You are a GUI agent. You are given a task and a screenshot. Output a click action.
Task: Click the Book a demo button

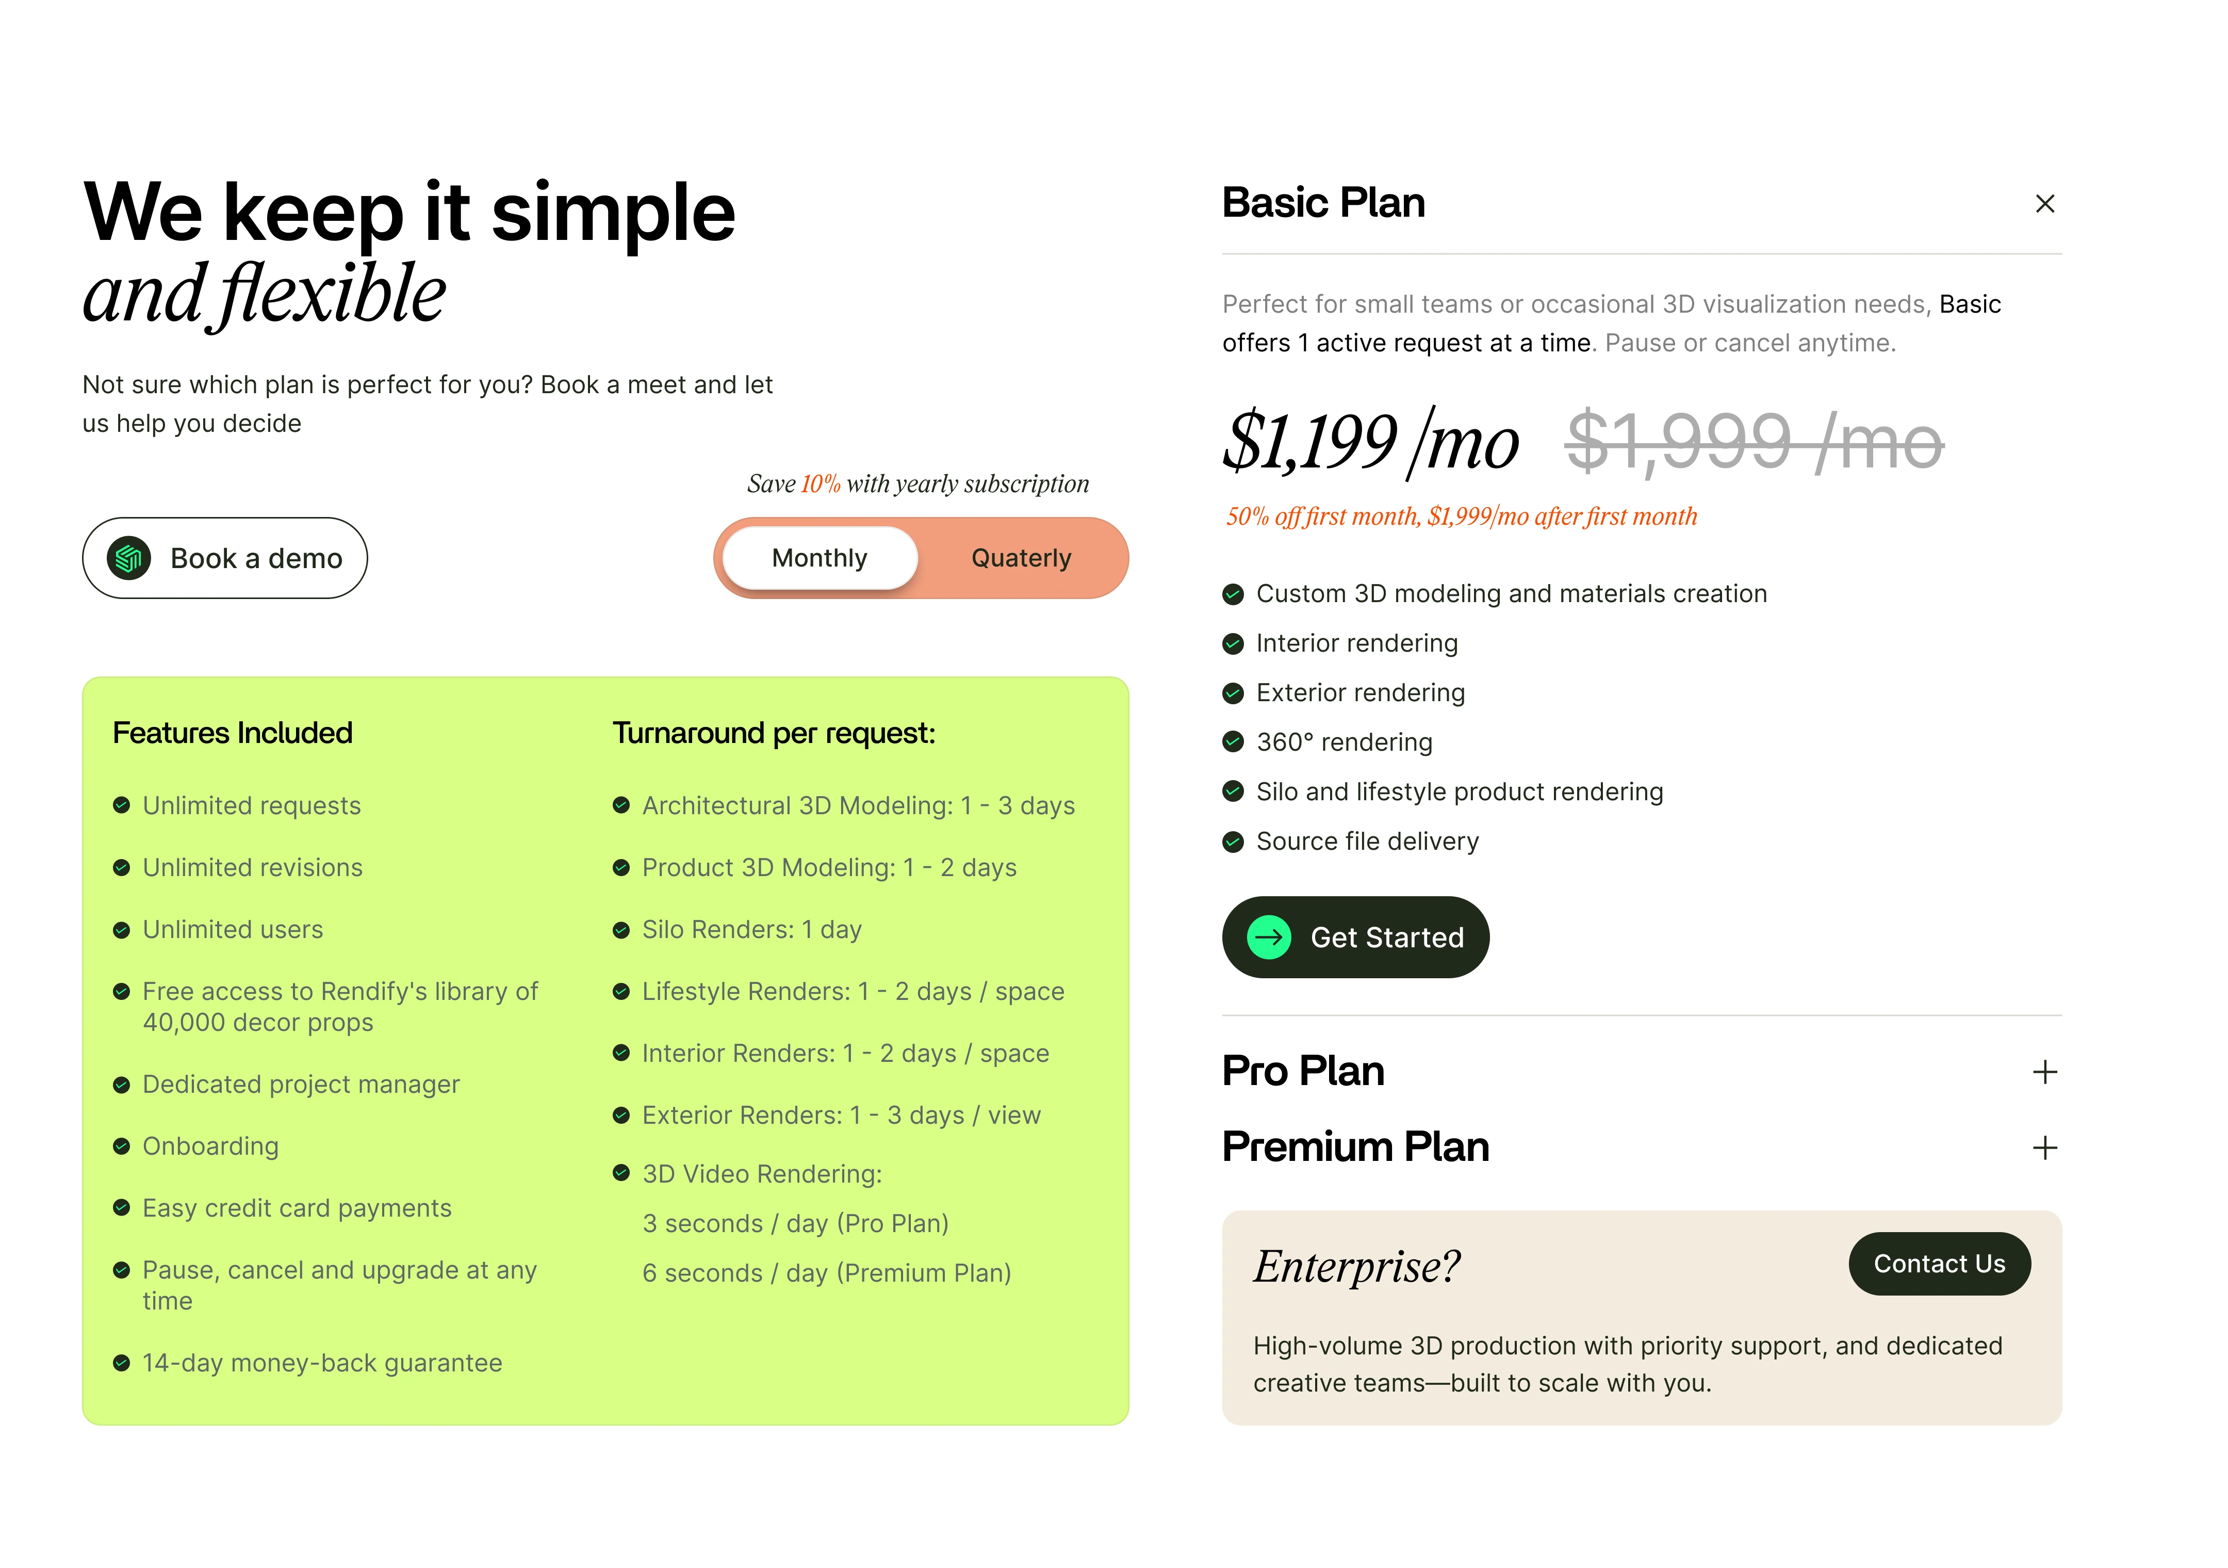tap(225, 558)
